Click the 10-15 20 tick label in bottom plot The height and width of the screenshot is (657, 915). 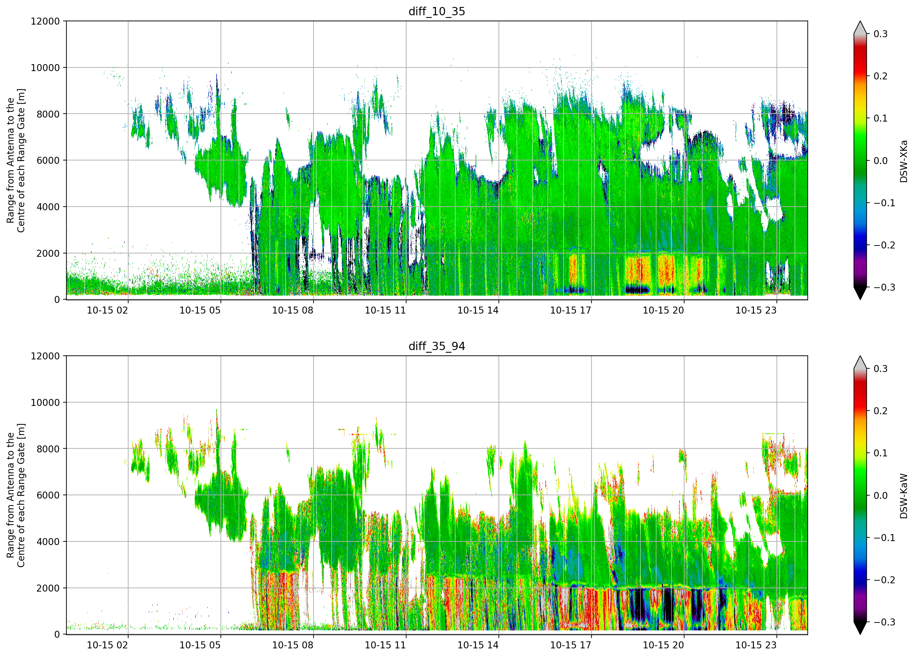click(663, 645)
